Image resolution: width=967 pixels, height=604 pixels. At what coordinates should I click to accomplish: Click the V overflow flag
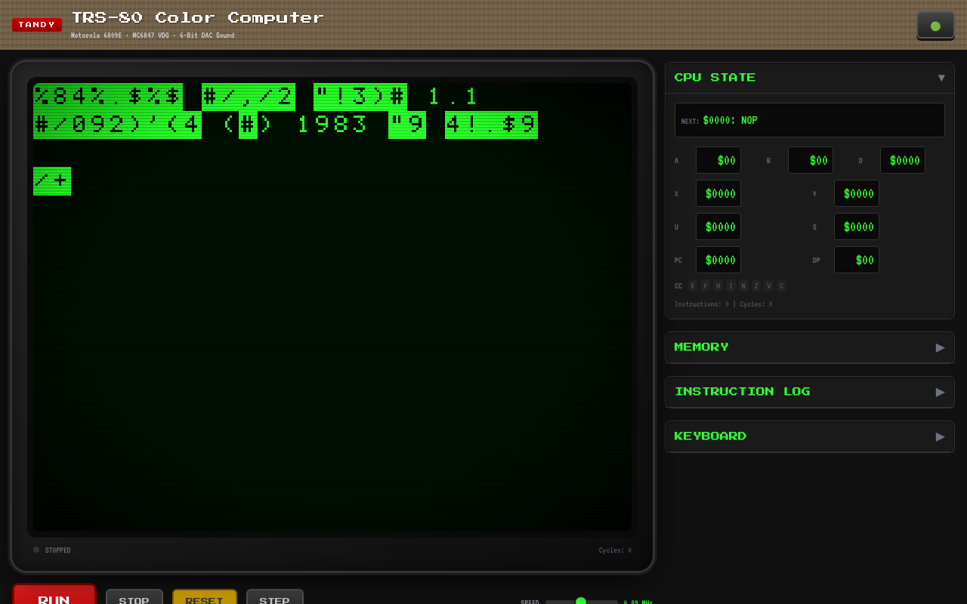(x=769, y=286)
